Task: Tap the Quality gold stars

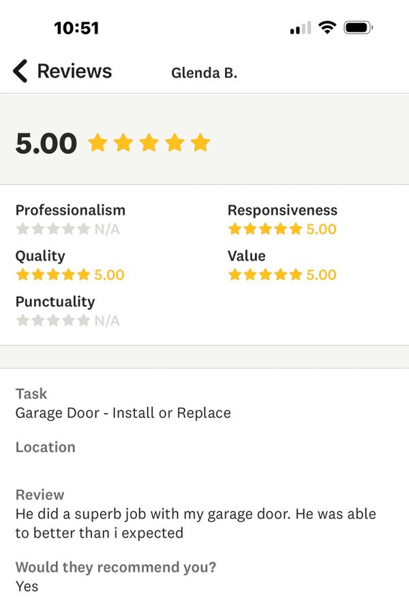Action: (53, 275)
